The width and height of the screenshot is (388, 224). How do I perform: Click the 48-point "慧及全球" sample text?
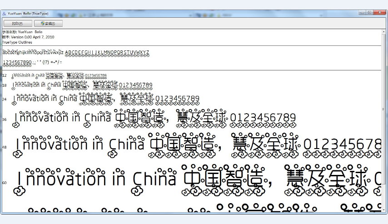(266, 145)
